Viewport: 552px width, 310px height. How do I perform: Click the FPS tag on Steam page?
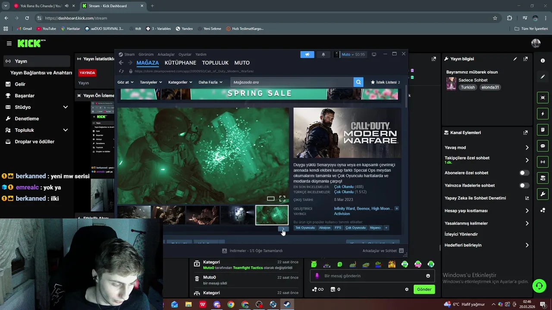tap(338, 228)
